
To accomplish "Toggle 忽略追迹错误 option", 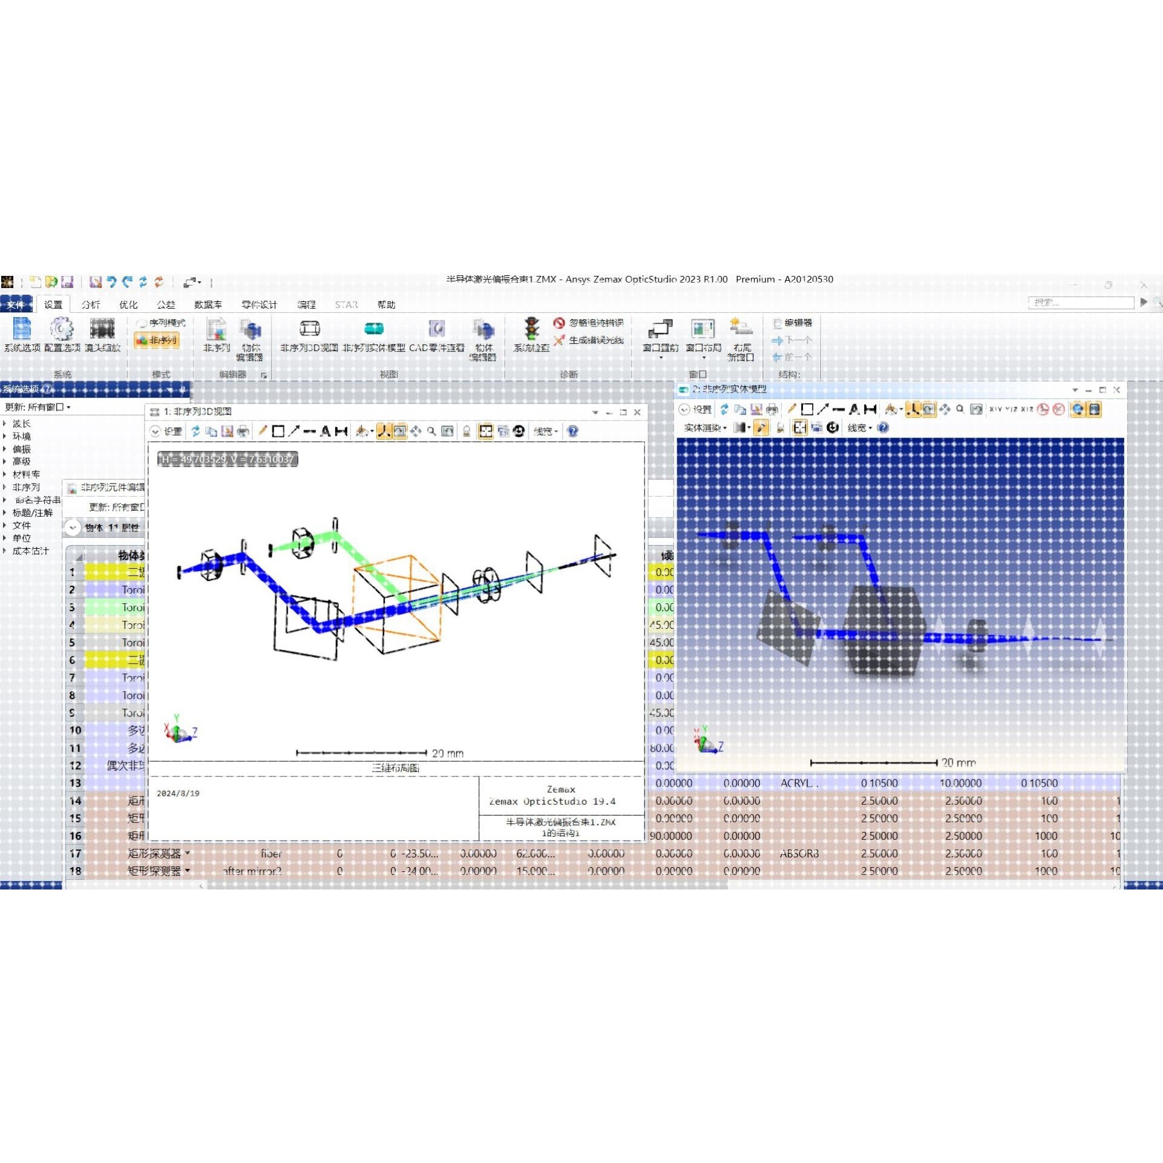I will point(588,323).
